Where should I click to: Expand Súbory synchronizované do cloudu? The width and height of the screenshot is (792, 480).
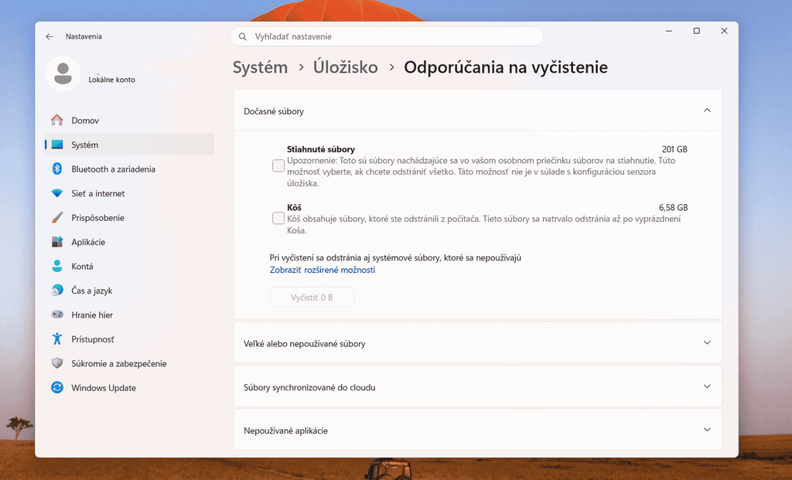click(478, 386)
